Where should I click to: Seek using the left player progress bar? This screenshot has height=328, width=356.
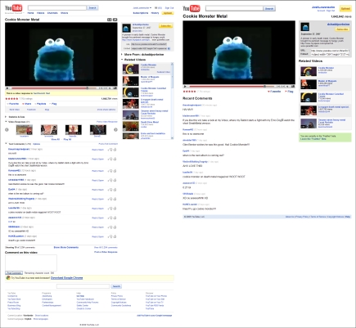[x=54, y=88]
